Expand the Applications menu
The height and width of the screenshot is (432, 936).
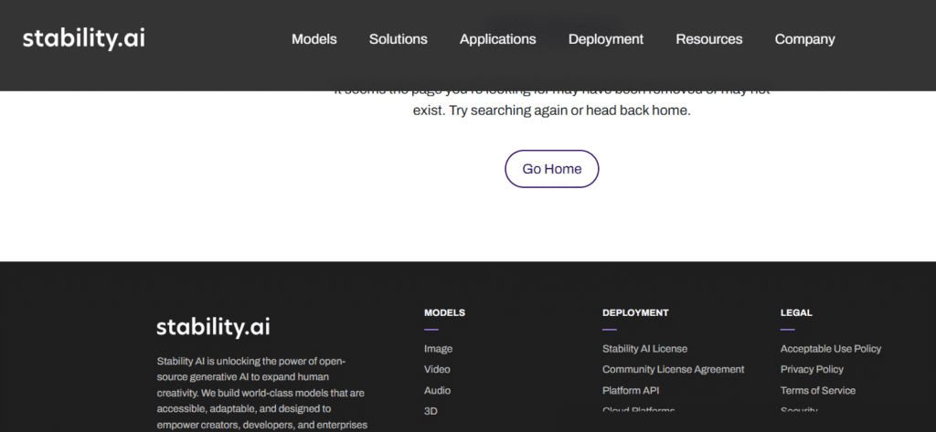(x=497, y=39)
